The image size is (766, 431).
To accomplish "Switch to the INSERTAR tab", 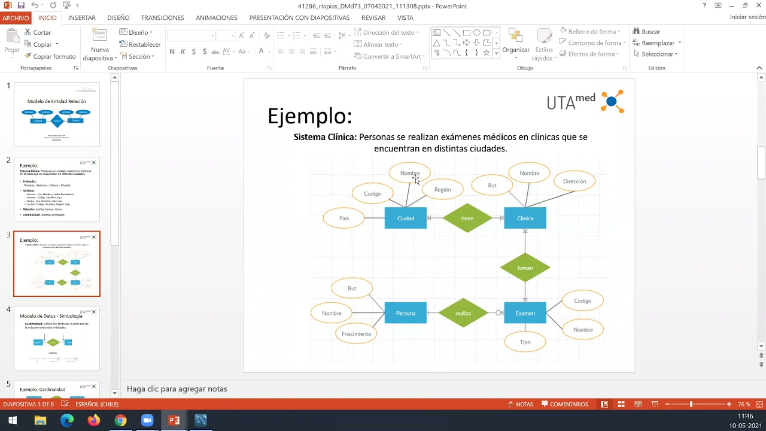I will pyautogui.click(x=82, y=17).
